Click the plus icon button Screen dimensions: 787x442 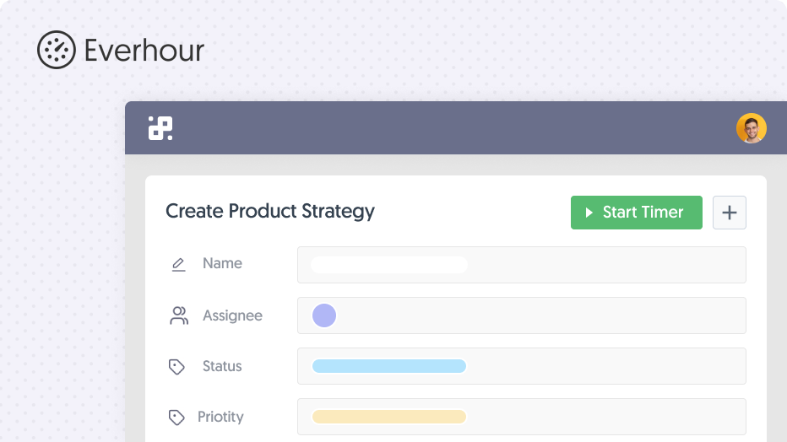(730, 213)
